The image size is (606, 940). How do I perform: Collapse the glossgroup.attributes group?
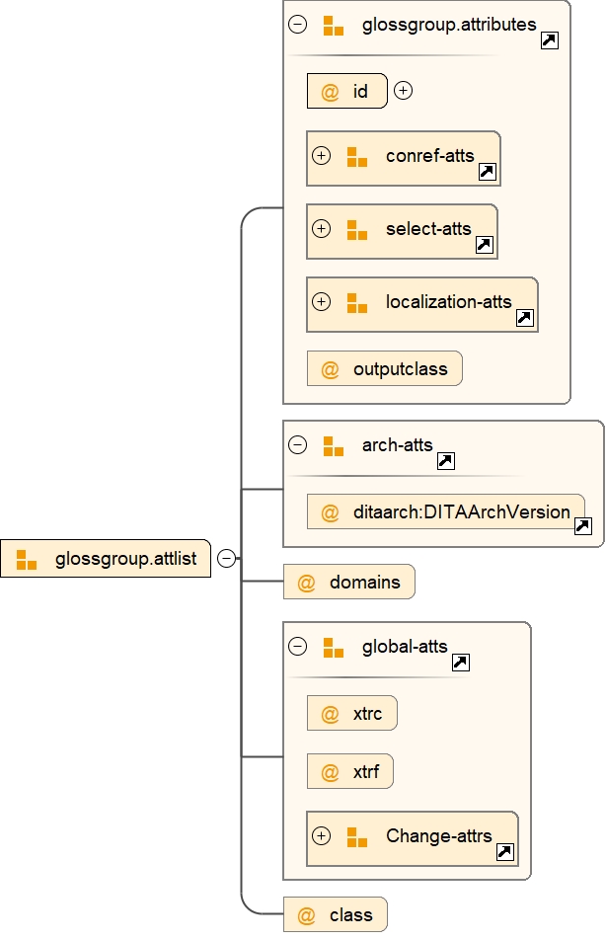coord(297,25)
